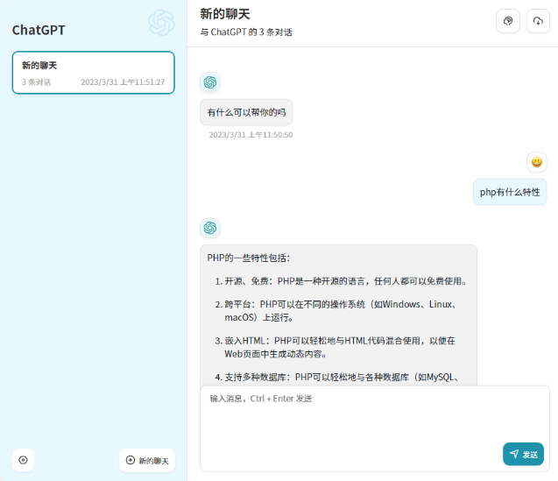
Task: Click the 3 条对话 count in sidebar card
Action: [x=36, y=82]
